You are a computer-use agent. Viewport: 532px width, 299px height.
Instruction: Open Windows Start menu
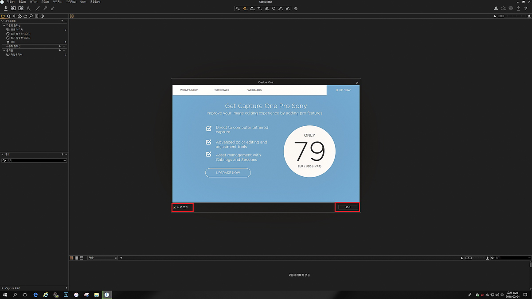(x=5, y=295)
